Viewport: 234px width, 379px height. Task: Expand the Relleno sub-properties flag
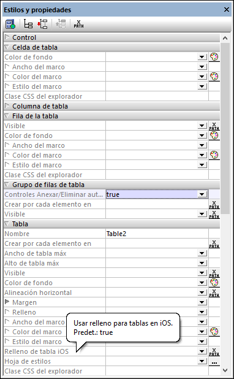(x=7, y=312)
